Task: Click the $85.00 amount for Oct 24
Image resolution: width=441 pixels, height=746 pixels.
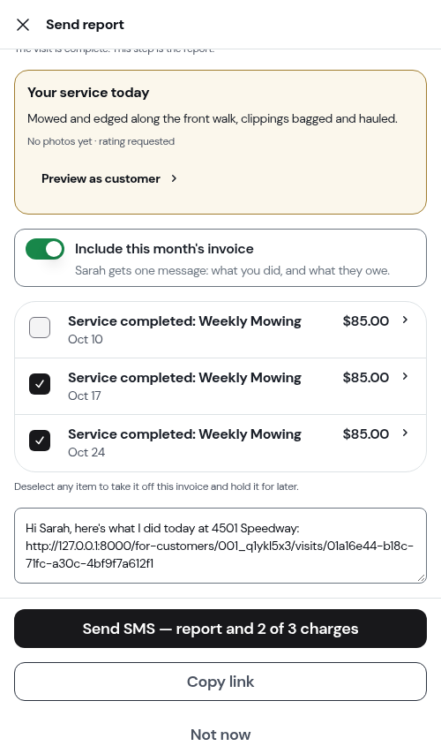Action: [x=365, y=433]
